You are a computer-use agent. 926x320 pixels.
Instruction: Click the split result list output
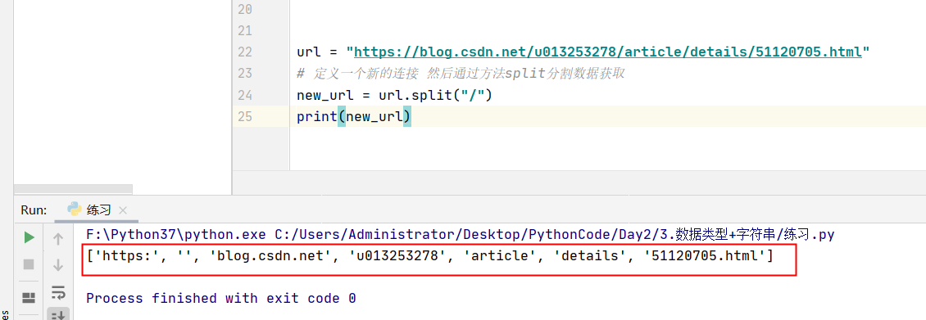[429, 256]
